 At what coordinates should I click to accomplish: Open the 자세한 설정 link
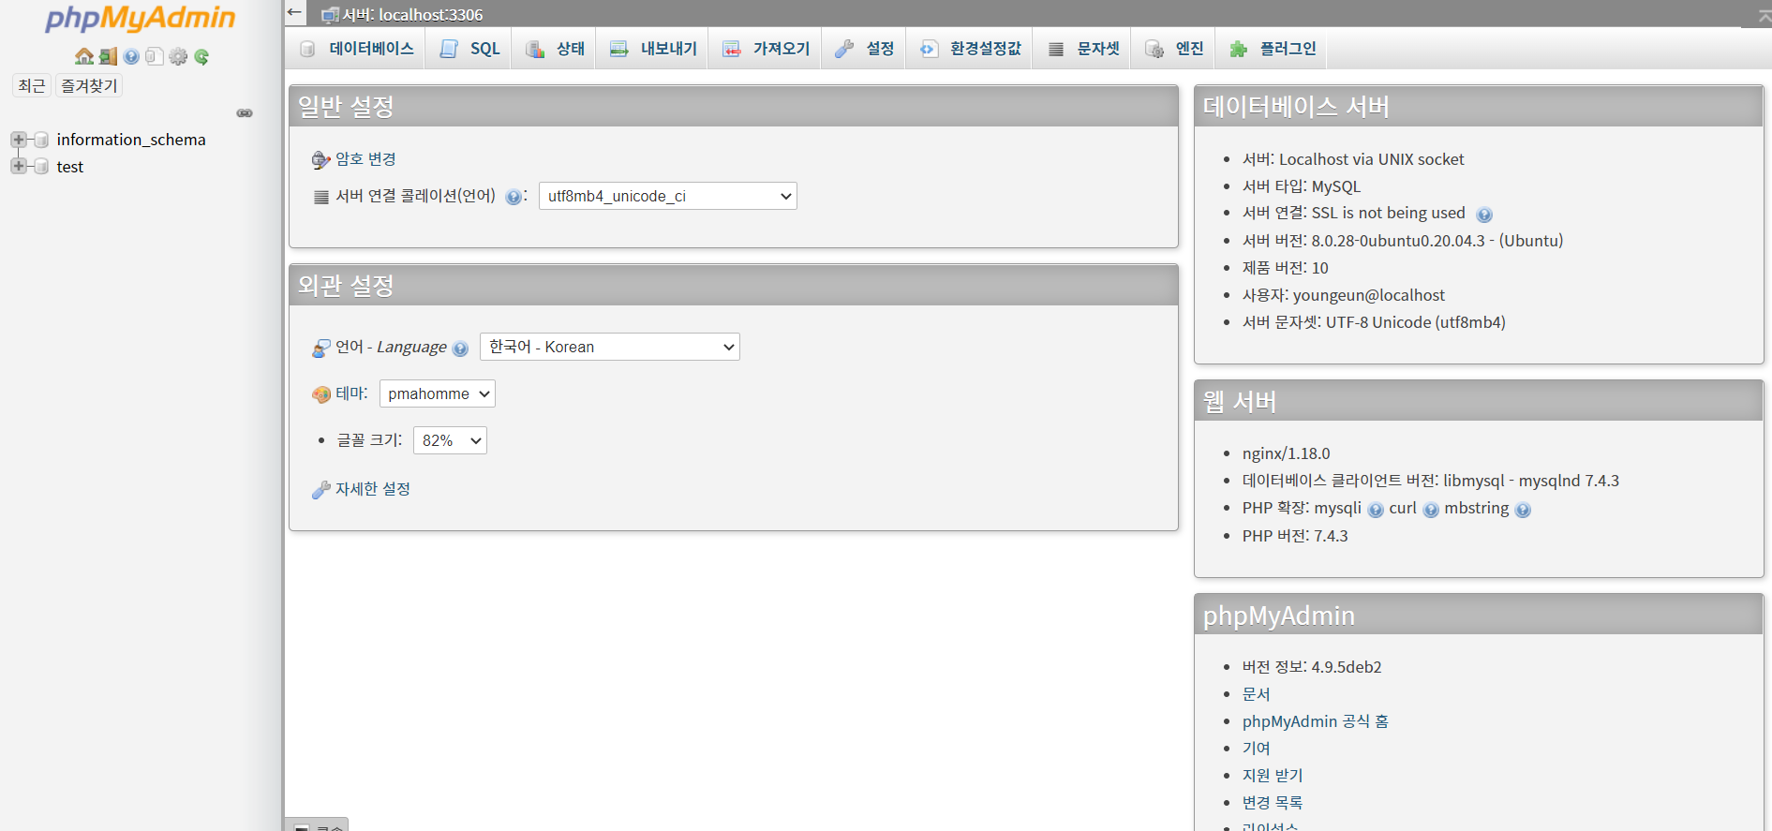coord(373,489)
